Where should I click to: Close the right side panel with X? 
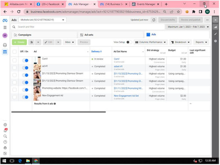[x=216, y=20]
